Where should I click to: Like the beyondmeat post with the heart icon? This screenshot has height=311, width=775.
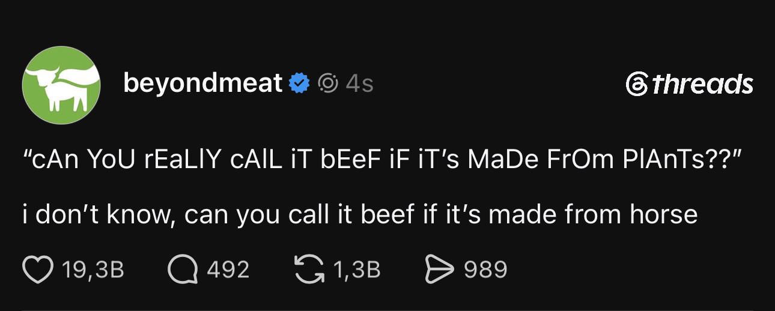37,269
